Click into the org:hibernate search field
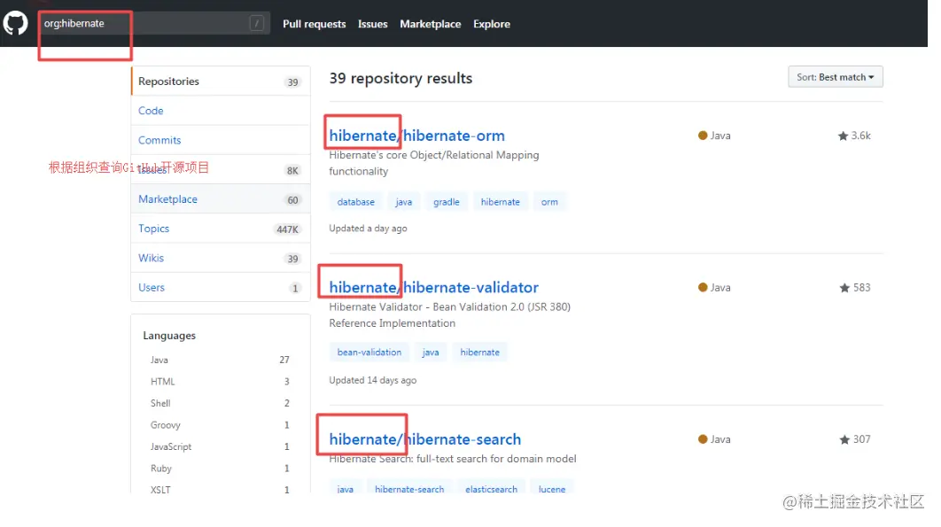The width and height of the screenshot is (941, 527). coord(153,23)
